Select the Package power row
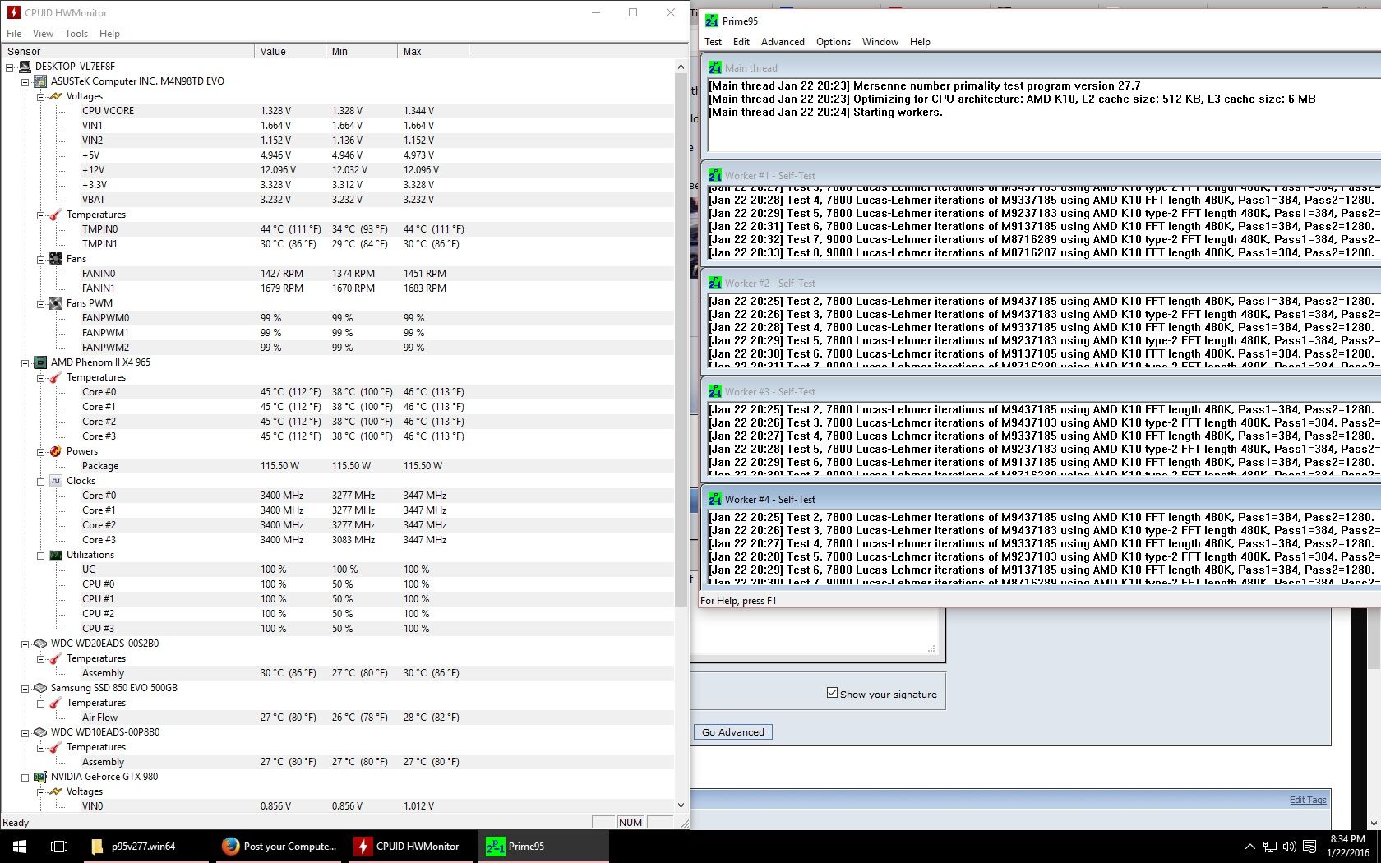The width and height of the screenshot is (1381, 863). (338, 466)
